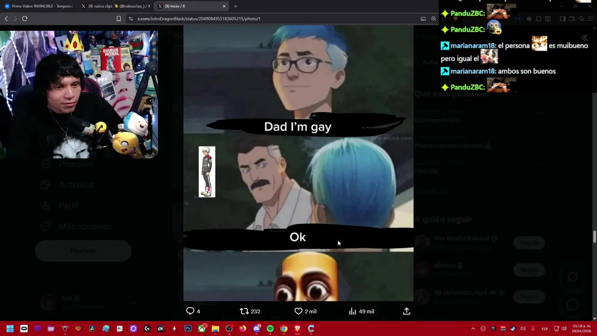Screen dimensions: 597x336
Task: Open Logitech G Hub in taskbar
Action: pos(147,329)
